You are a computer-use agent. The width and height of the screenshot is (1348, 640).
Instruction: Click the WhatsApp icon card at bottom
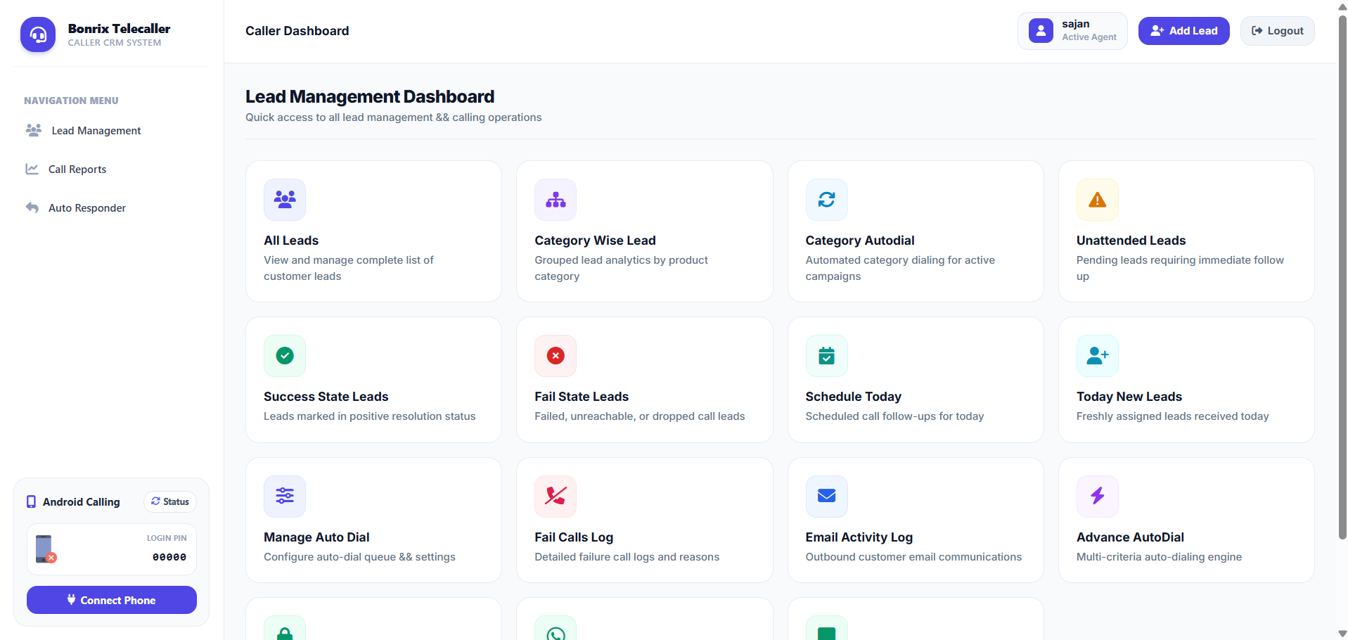(556, 628)
